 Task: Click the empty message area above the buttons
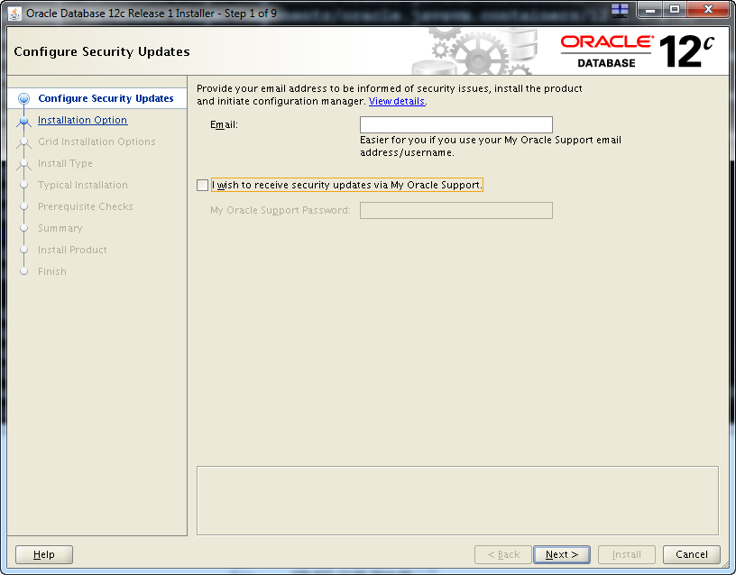[457, 500]
